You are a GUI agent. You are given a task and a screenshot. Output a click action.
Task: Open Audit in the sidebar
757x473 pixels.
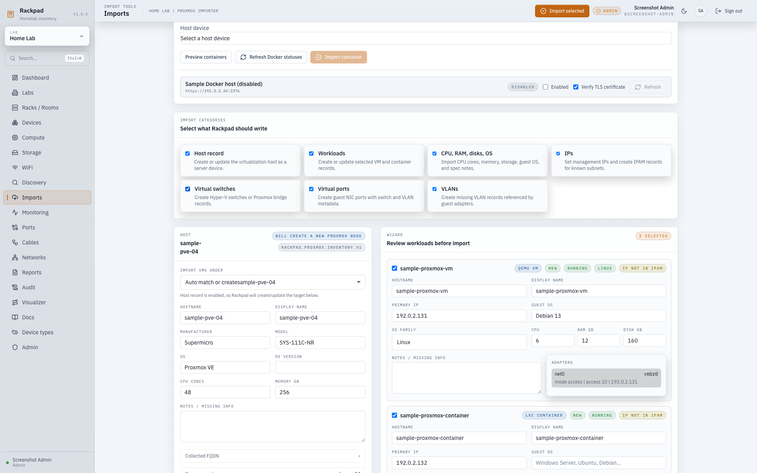point(47,287)
